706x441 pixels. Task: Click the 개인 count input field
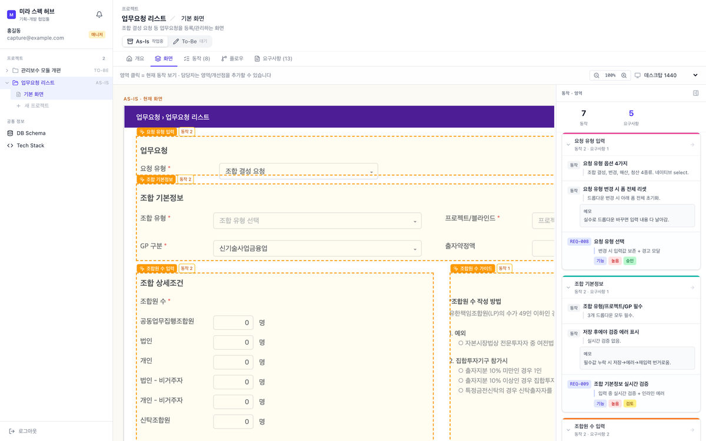[x=233, y=362]
